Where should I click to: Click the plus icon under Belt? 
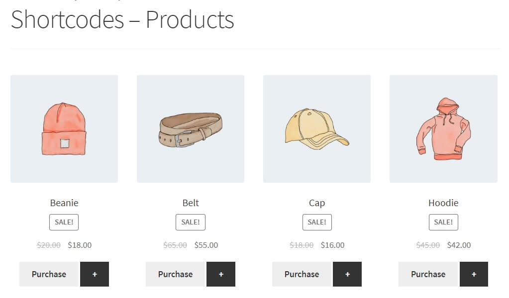(221, 274)
